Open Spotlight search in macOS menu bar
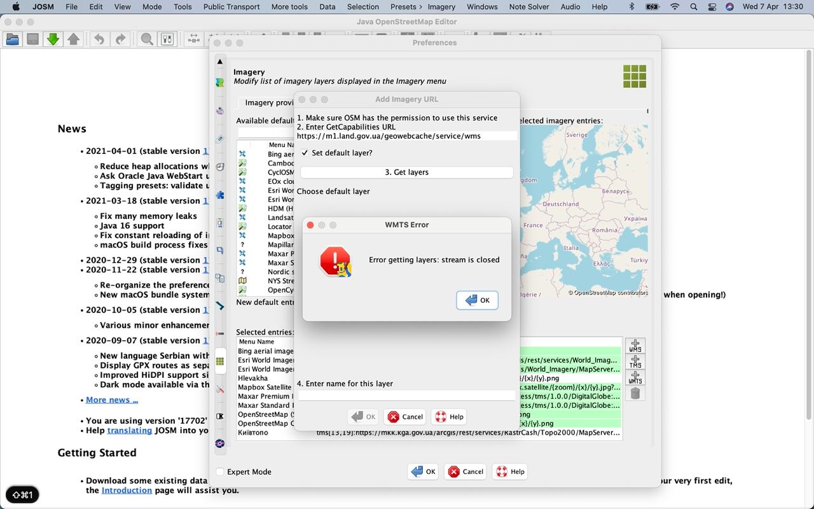814x509 pixels. click(x=694, y=7)
